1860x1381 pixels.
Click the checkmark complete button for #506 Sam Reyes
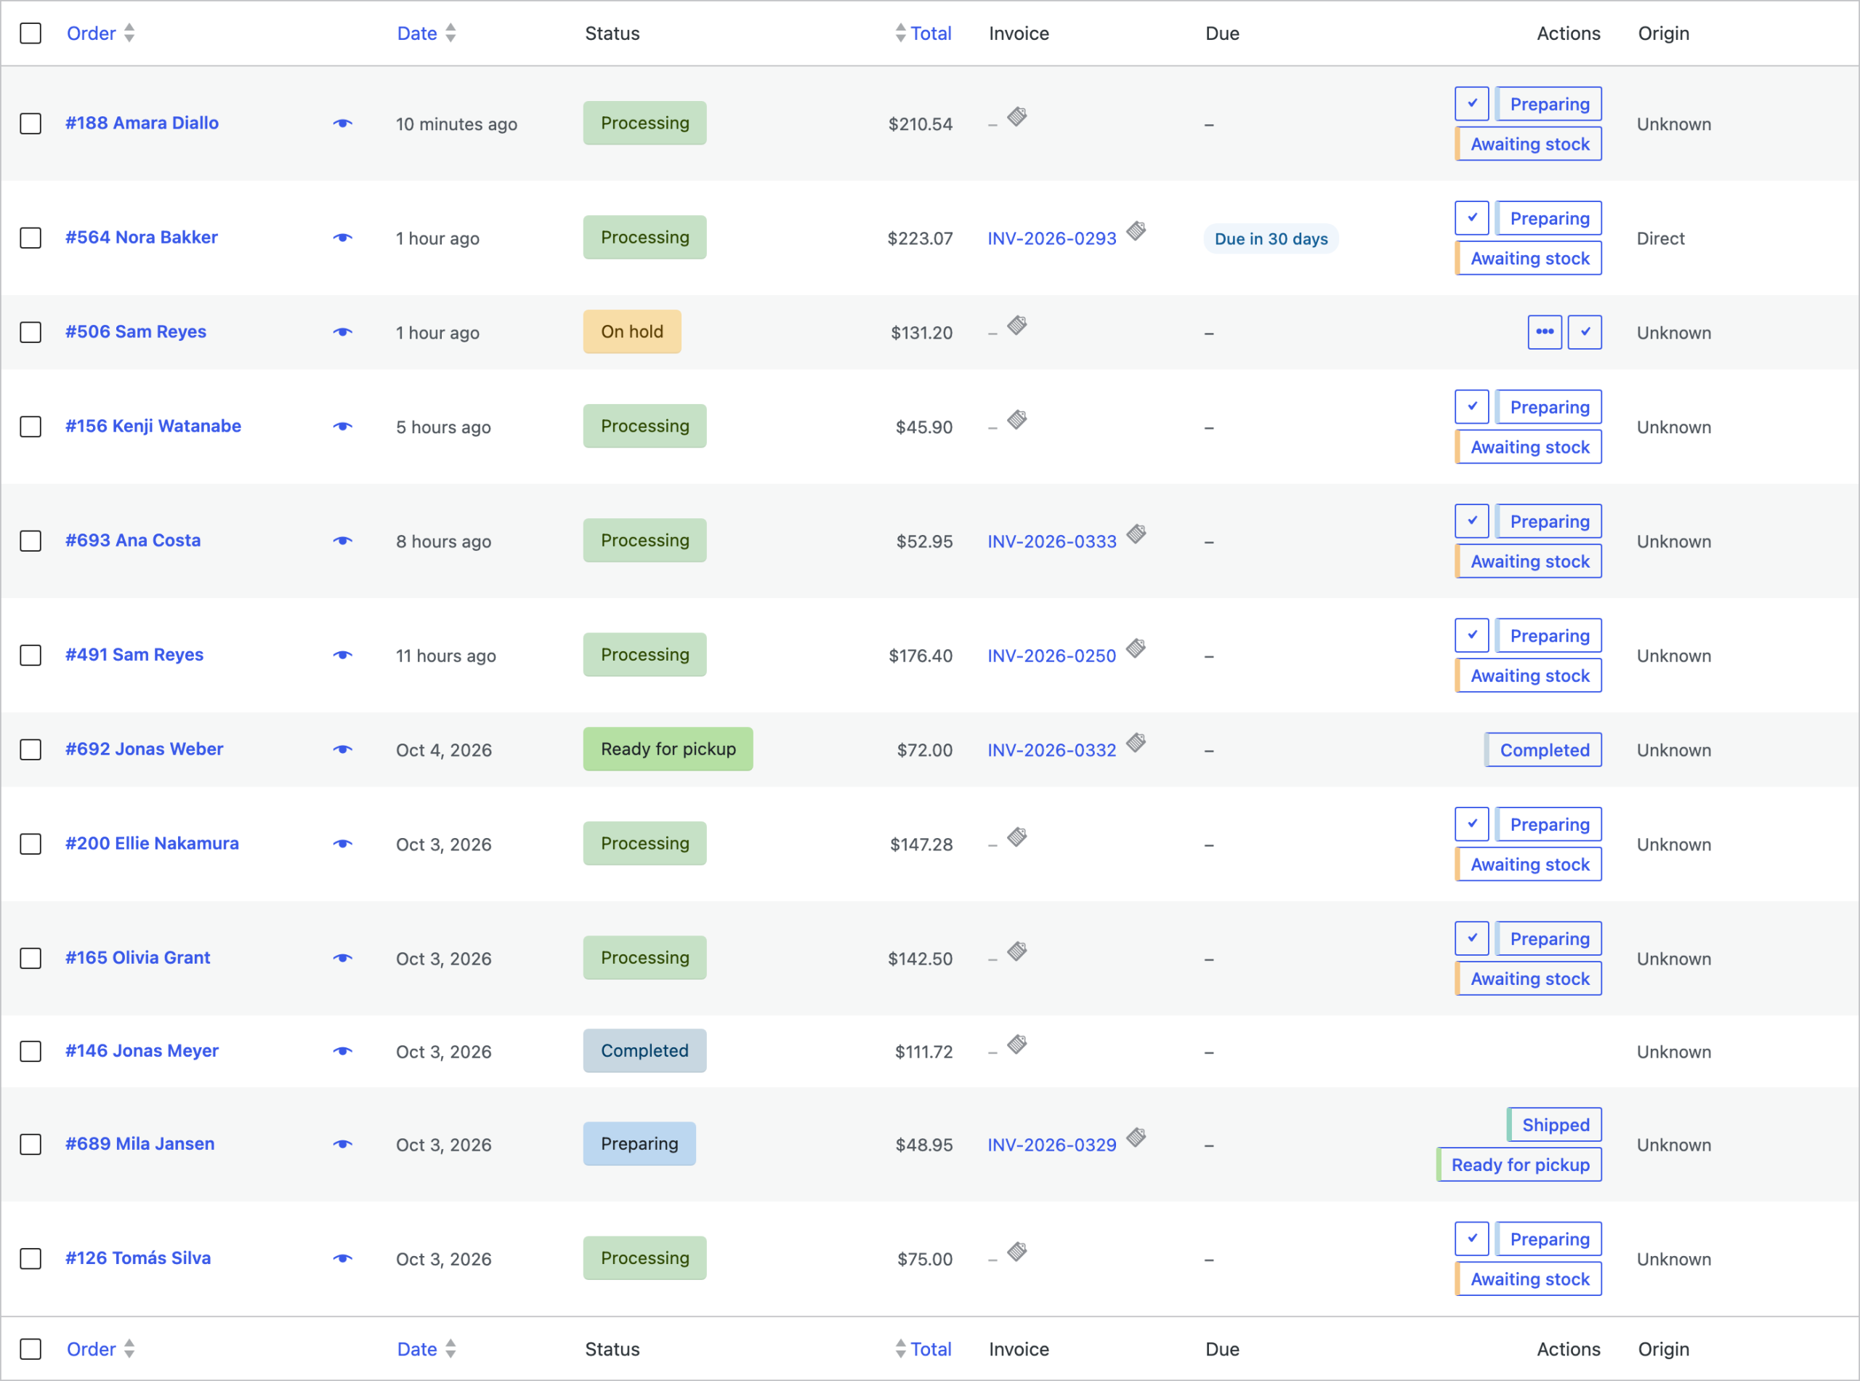[1585, 332]
